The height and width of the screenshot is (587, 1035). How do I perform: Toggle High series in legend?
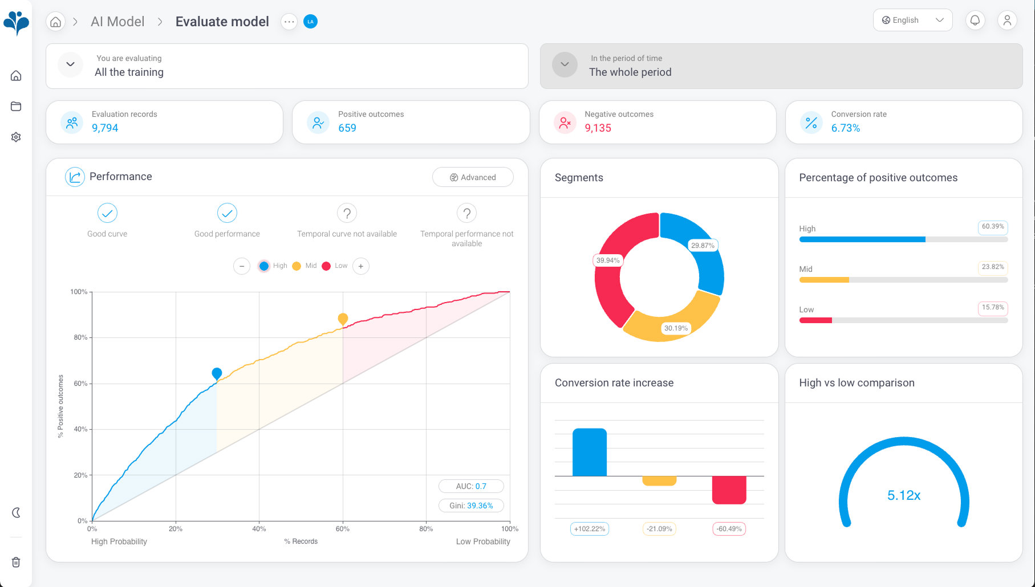point(273,266)
